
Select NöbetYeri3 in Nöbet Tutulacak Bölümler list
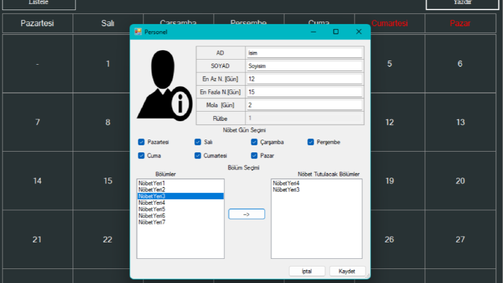[x=317, y=190]
